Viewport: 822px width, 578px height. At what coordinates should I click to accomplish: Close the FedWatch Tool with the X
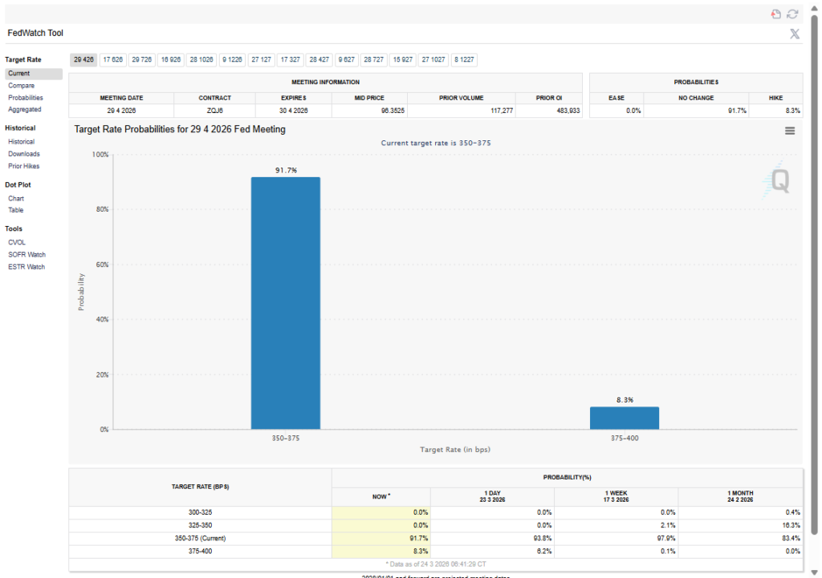pyautogui.click(x=795, y=33)
